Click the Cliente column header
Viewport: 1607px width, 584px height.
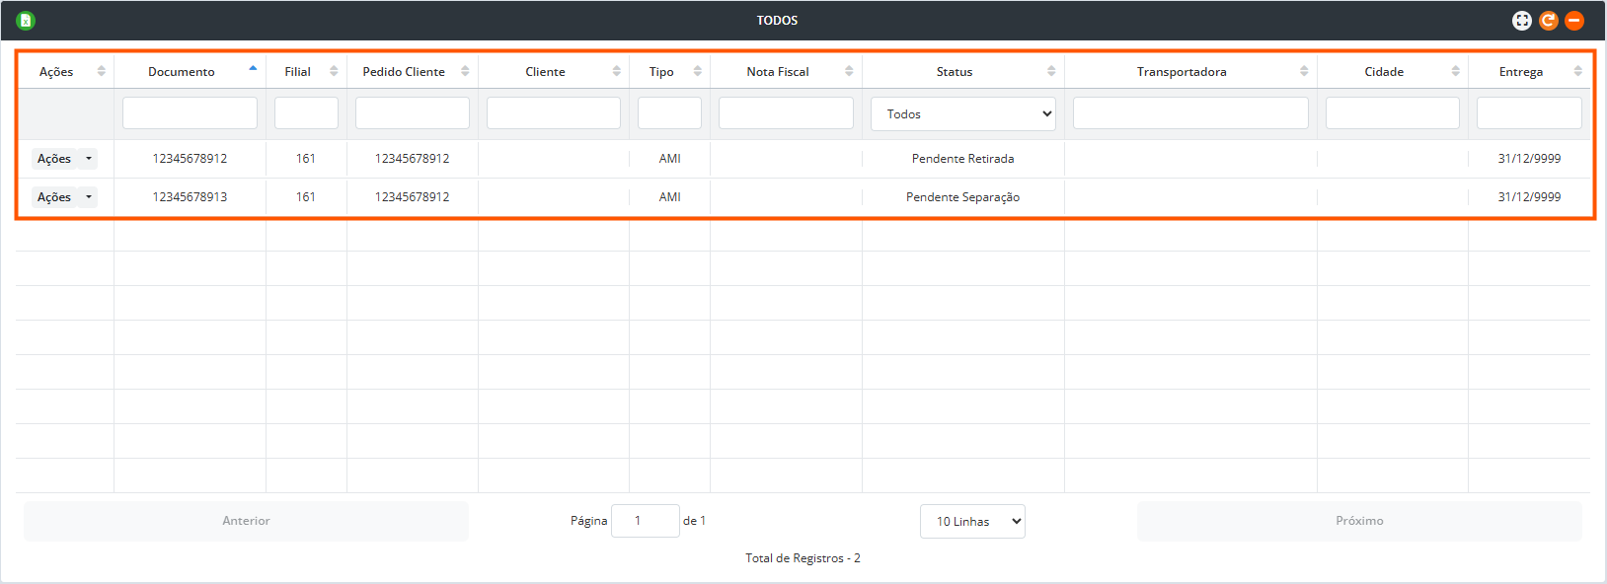[545, 72]
